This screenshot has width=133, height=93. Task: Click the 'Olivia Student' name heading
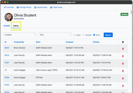[x=25, y=15]
